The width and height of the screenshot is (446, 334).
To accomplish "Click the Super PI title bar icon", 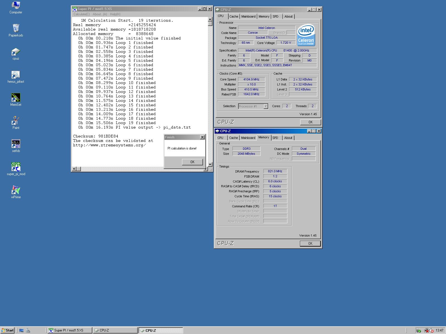I will 74,9.
